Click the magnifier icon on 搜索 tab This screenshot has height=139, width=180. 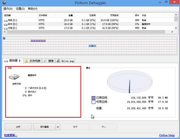(x=45, y=61)
